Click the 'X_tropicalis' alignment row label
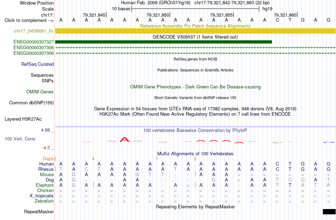The width and height of the screenshot is (336, 220). point(42,196)
